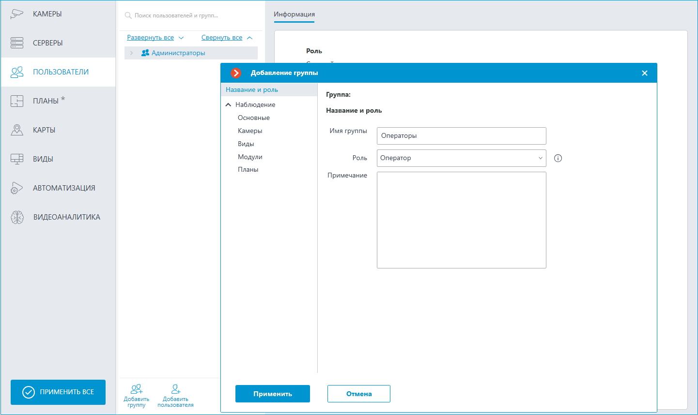
Task: Click the Добавить пользователя icon
Action: pyautogui.click(x=176, y=389)
